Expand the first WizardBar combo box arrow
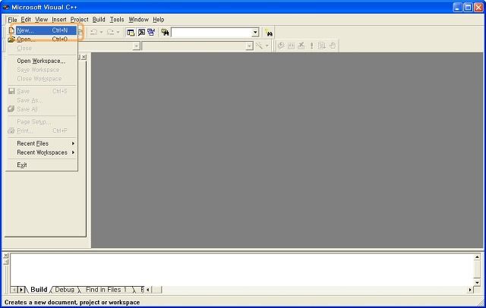The image size is (486, 308). (136, 46)
